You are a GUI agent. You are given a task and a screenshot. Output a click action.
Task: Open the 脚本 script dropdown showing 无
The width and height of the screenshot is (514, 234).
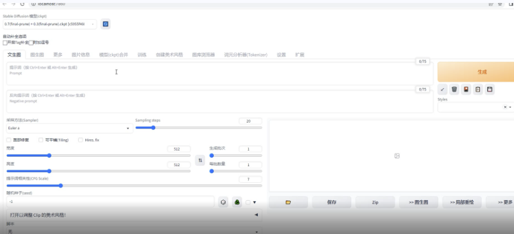click(x=134, y=231)
